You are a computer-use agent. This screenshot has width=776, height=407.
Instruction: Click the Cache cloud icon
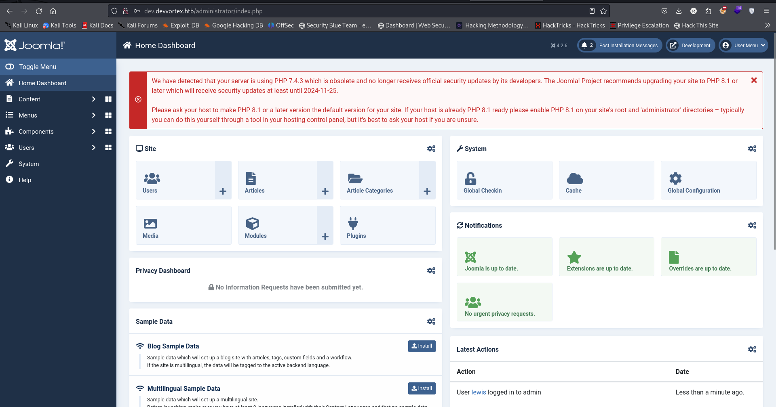tap(574, 178)
